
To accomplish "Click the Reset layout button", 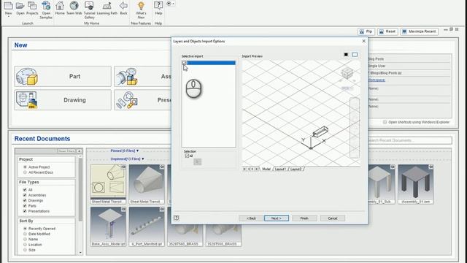I will pyautogui.click(x=387, y=31).
